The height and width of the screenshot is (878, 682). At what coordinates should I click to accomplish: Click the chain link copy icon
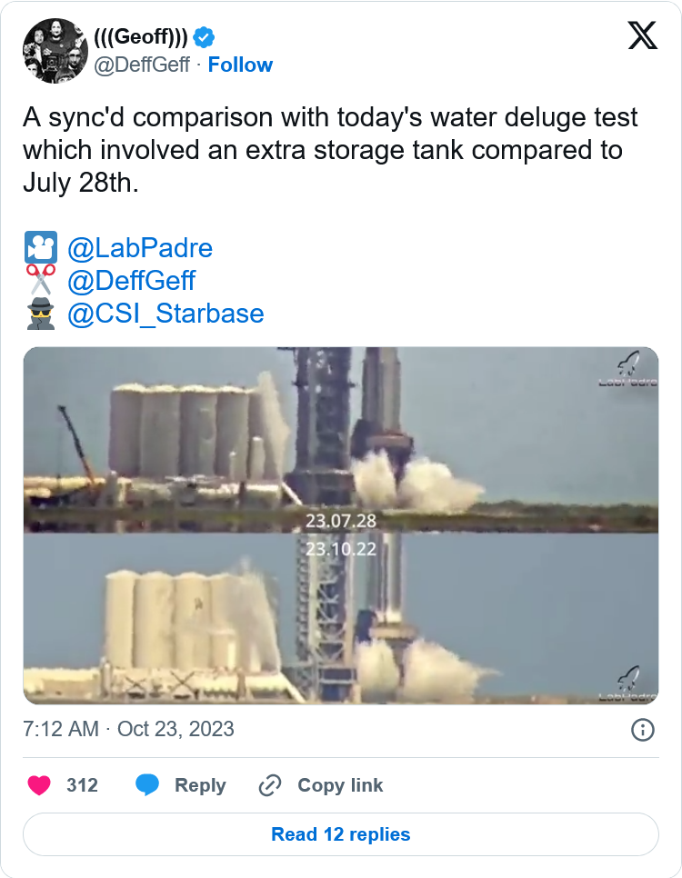[269, 785]
